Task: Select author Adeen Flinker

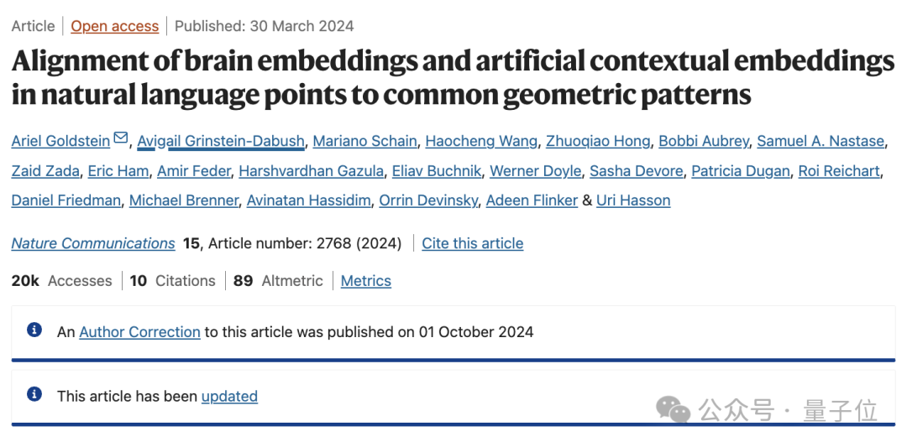Action: [532, 200]
